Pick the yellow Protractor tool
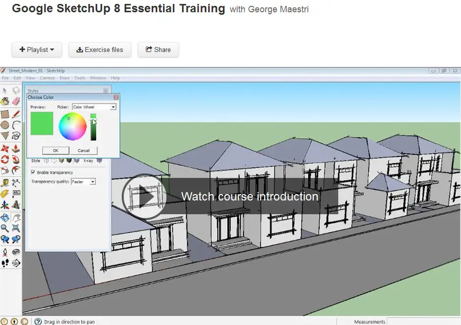Image resolution: width=461 pixels, height=325 pixels. pos(5,194)
